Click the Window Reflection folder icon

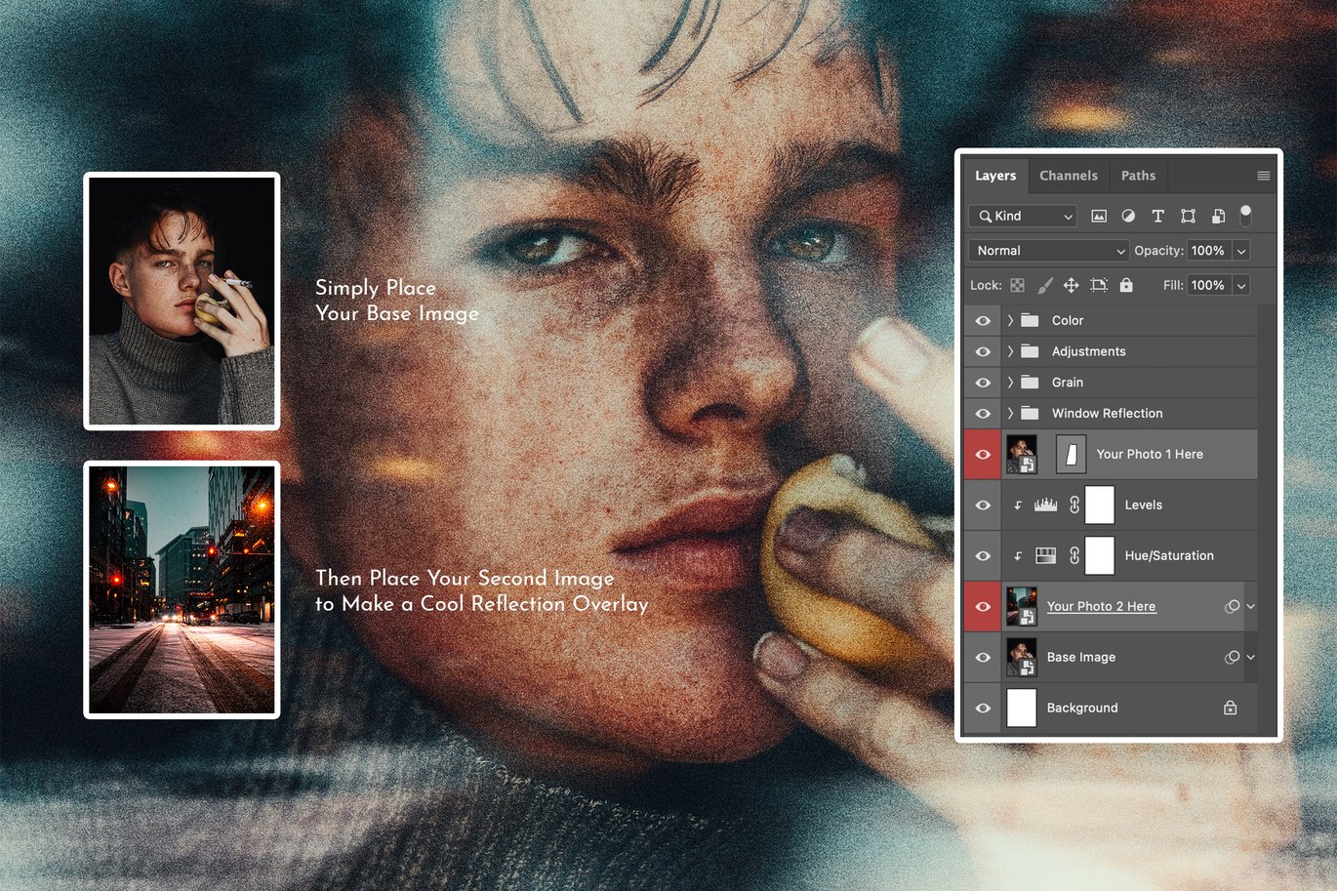pyautogui.click(x=1030, y=413)
